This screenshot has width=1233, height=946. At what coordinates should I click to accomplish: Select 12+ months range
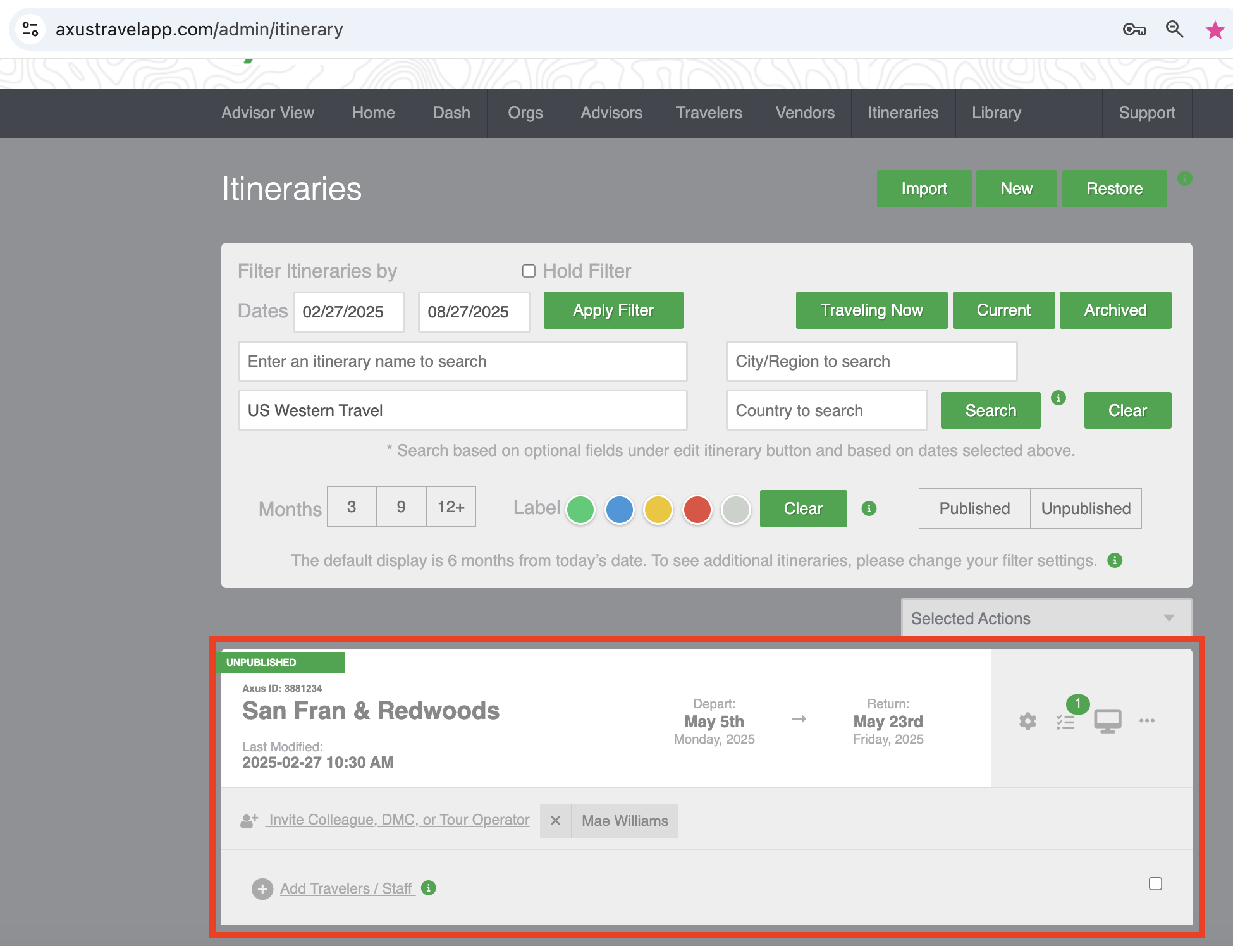451,507
